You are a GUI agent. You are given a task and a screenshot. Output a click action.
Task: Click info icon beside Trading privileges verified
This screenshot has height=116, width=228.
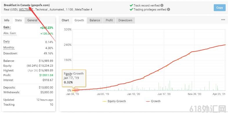click(x=169, y=9)
